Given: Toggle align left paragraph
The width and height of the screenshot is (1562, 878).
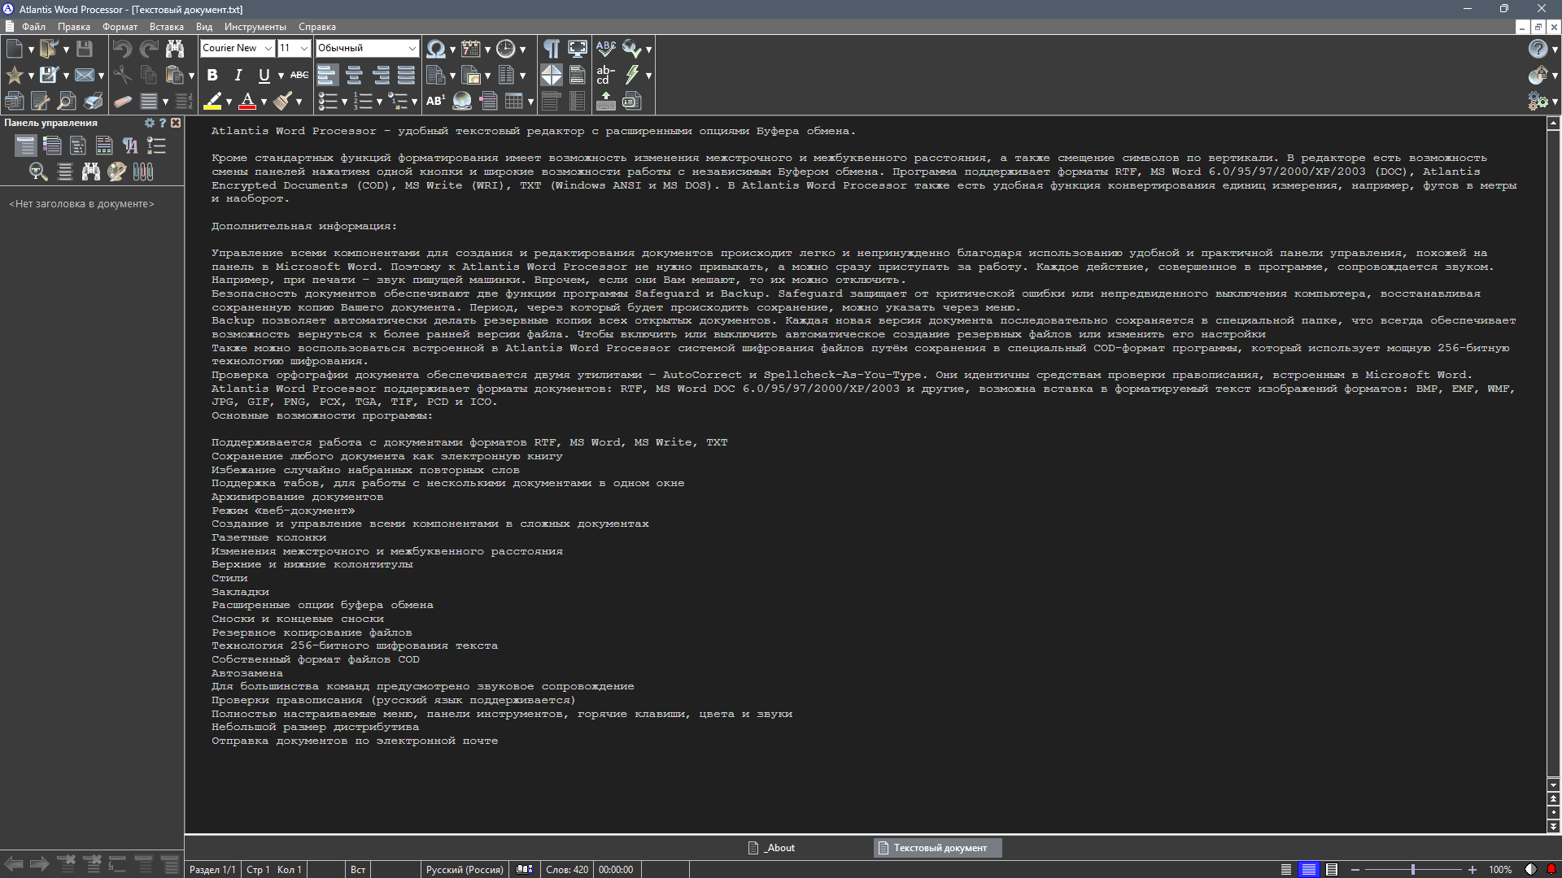Looking at the screenshot, I should (327, 75).
